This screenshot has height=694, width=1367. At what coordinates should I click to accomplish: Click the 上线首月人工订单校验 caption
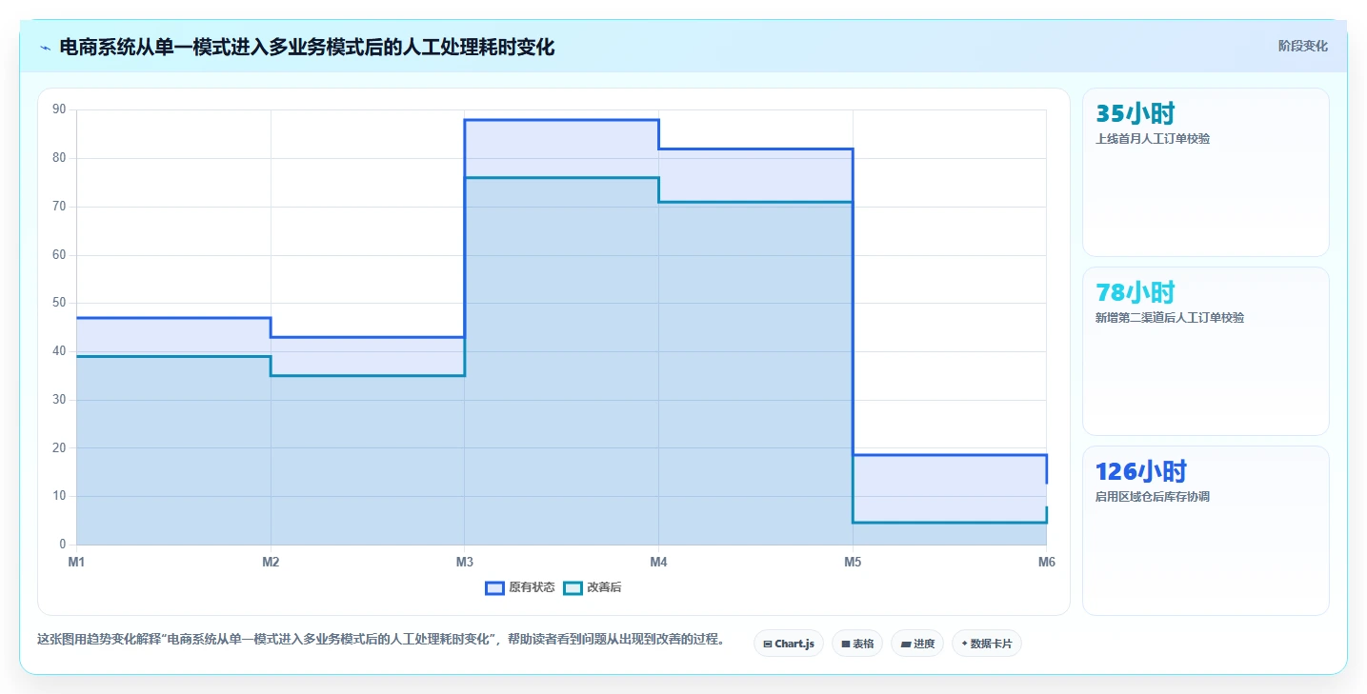point(1153,138)
